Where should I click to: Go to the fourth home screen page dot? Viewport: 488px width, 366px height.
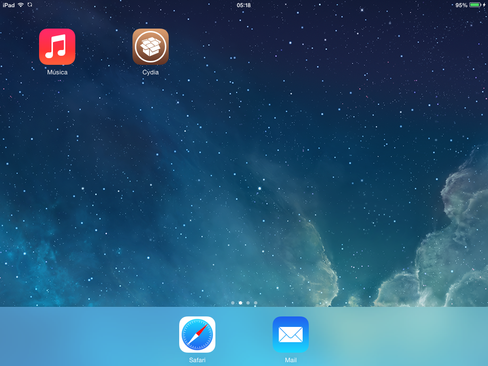tap(255, 303)
